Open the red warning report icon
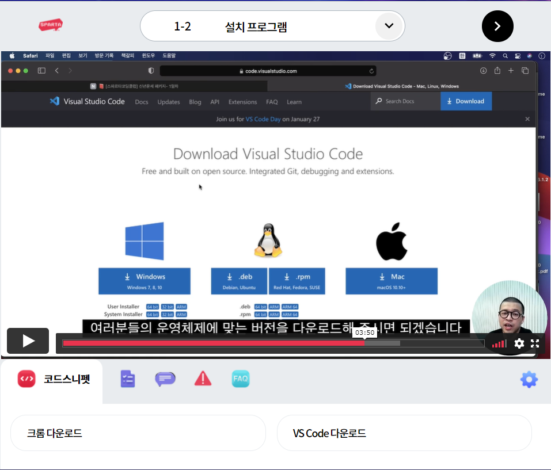 [203, 379]
